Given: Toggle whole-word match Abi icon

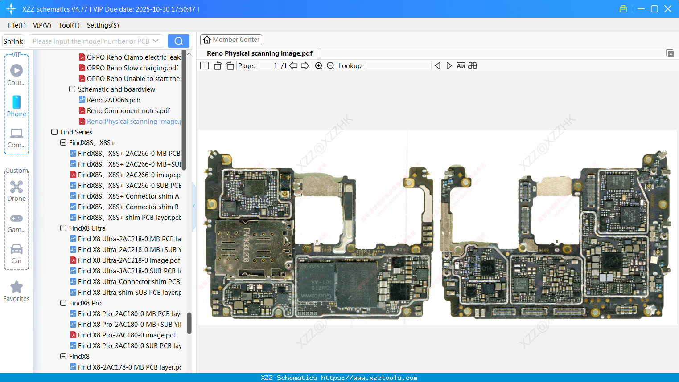Looking at the screenshot, I should pyautogui.click(x=461, y=66).
